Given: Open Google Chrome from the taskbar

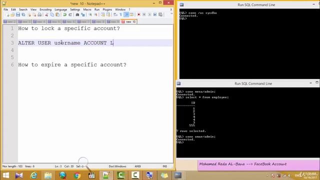Looking at the screenshot, I should coord(77,175).
